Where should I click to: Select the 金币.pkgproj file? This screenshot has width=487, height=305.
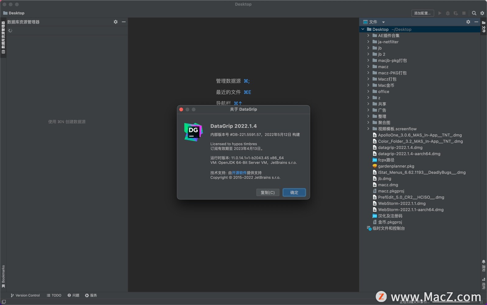click(387, 222)
